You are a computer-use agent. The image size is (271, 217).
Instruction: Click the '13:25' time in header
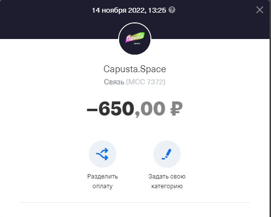click(x=157, y=10)
